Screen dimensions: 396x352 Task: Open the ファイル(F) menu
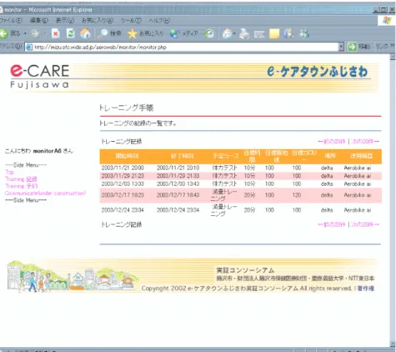[11, 20]
